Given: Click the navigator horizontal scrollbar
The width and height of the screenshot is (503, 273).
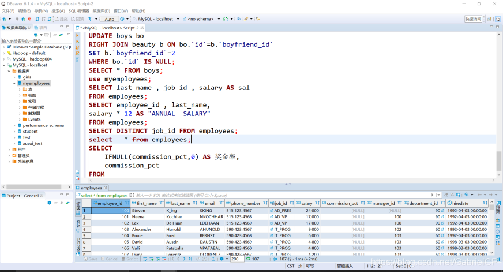Looking at the screenshot, I should 34,186.
